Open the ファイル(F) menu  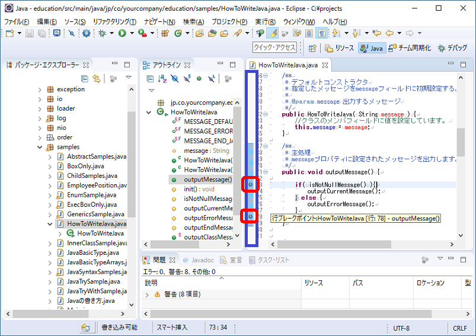(17, 22)
